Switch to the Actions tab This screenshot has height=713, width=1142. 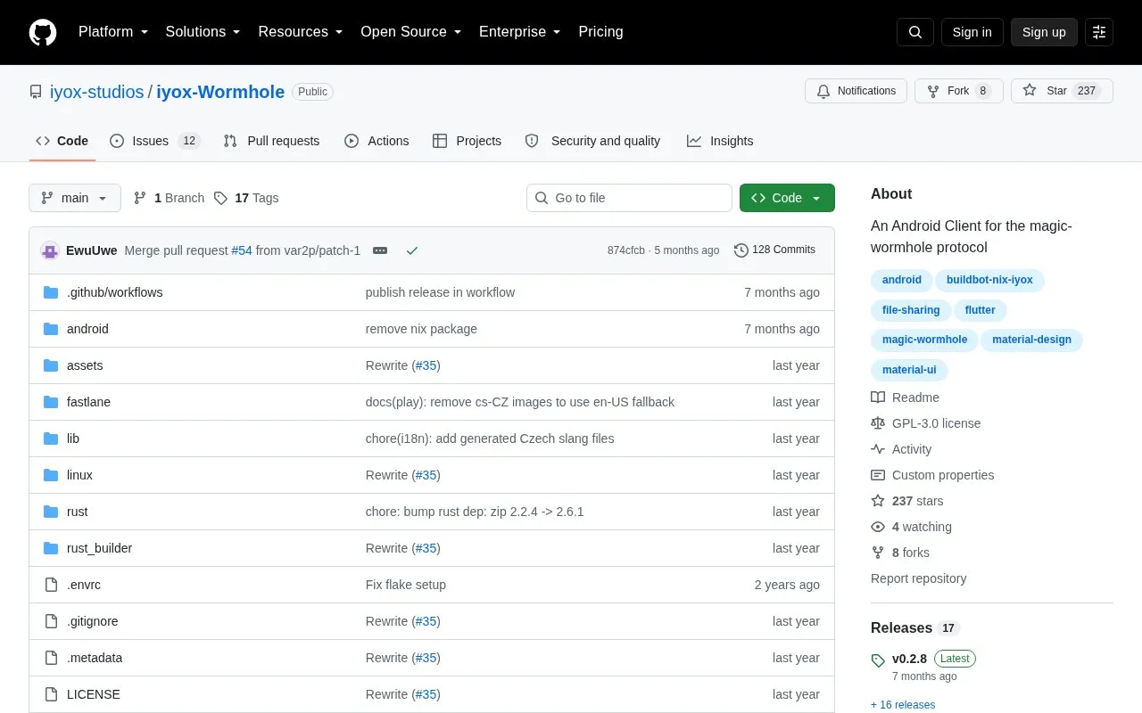377,141
